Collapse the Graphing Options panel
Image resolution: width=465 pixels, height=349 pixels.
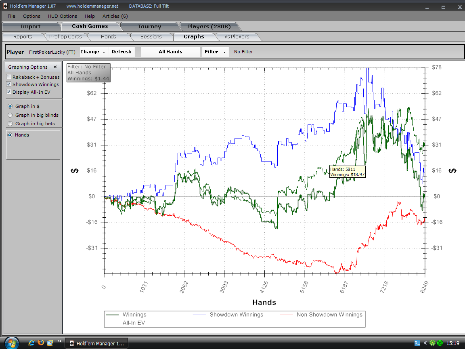pyautogui.click(x=55, y=67)
